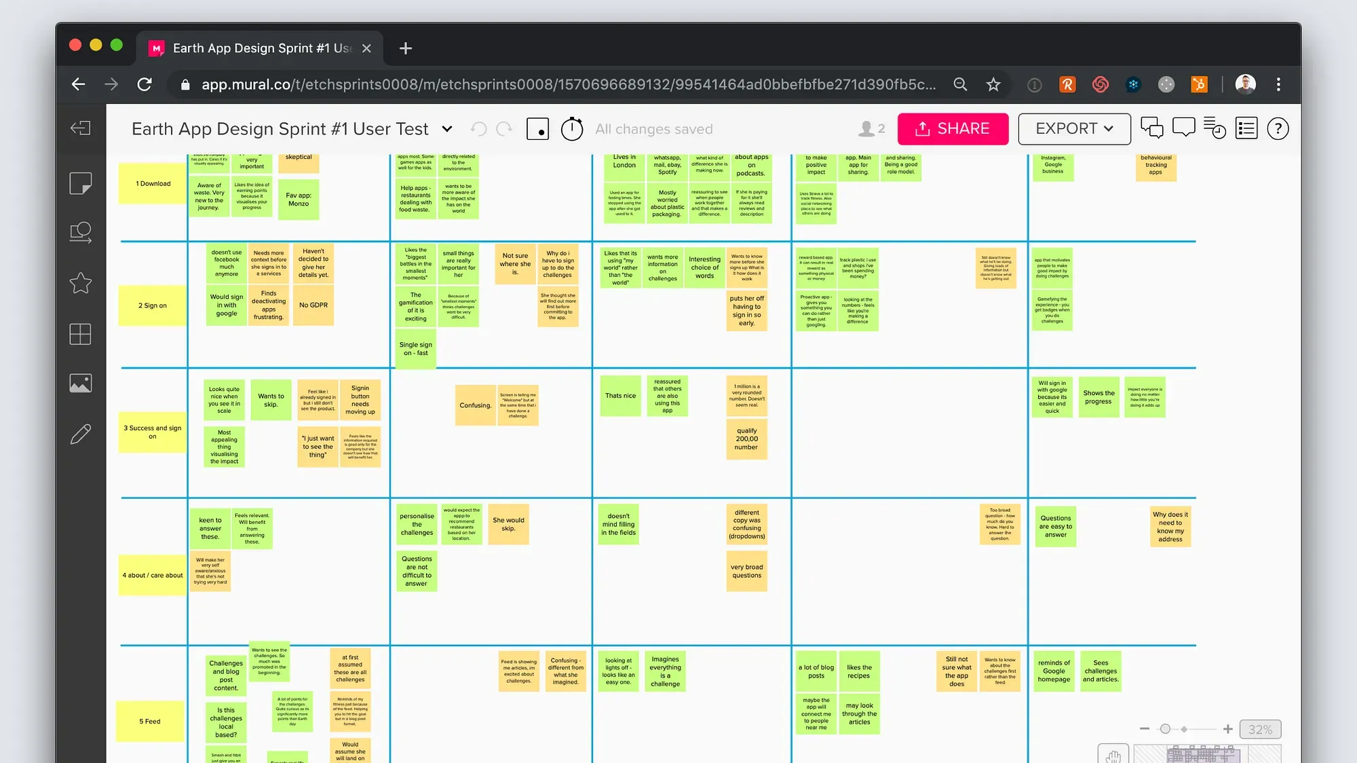Open the Chrome three-dot menu

click(x=1278, y=84)
